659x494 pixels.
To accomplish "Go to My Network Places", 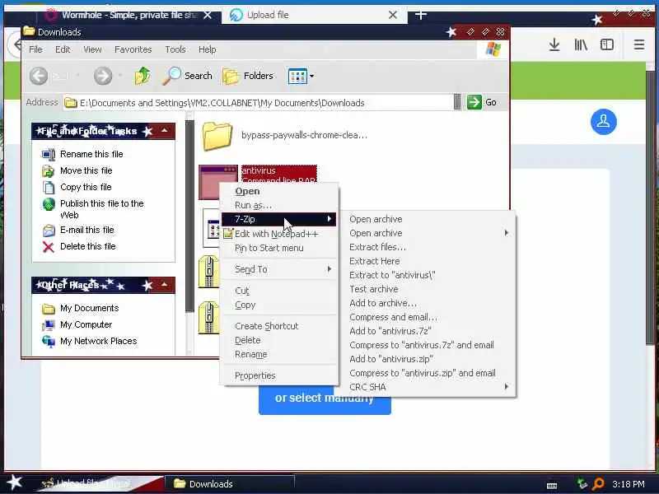I will [x=98, y=341].
